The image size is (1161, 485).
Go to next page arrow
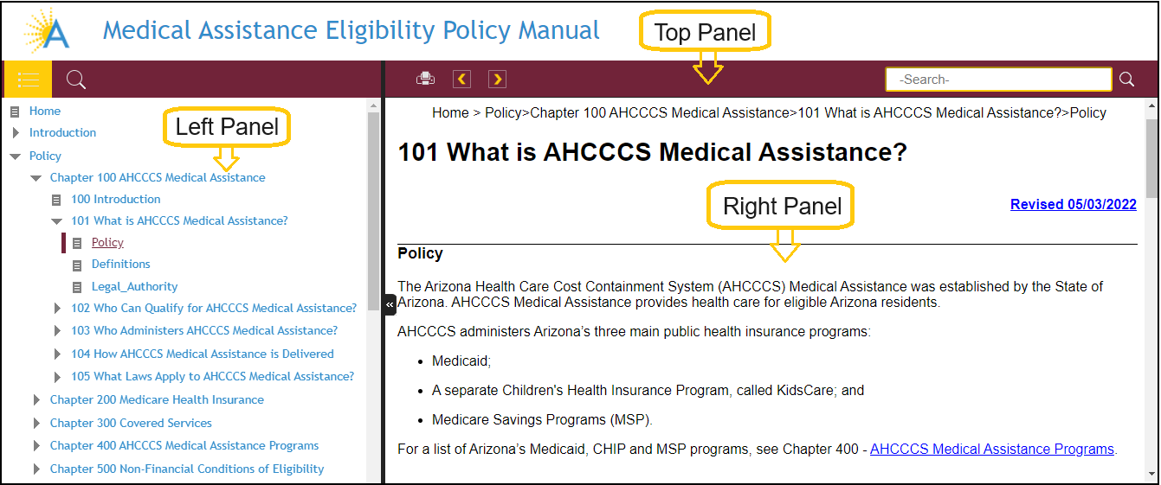497,80
